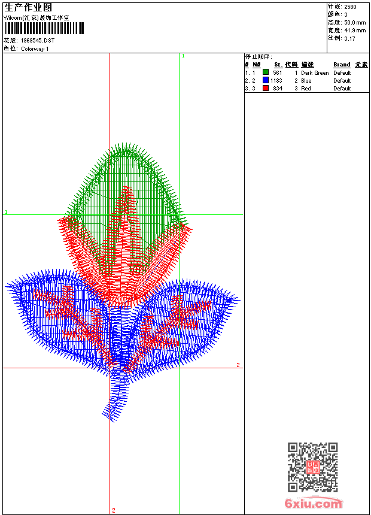Click the width value '41.9 mm'
The image size is (371, 515).
(x=355, y=31)
